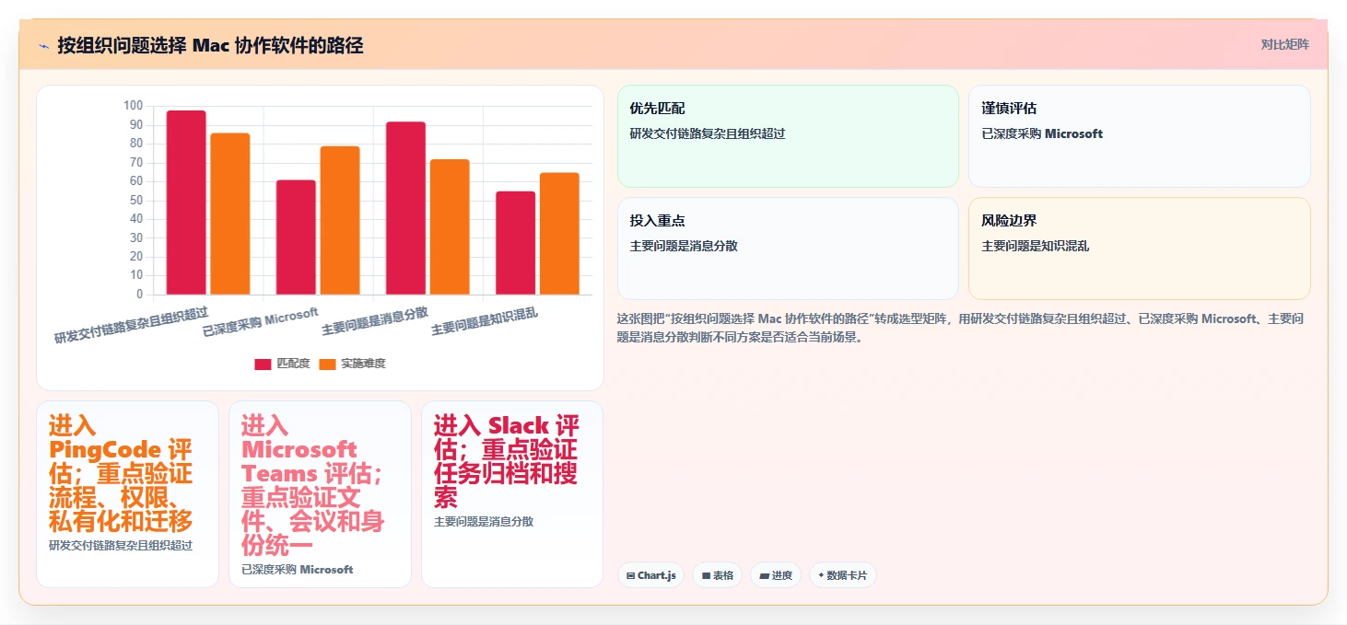Click the red 匹配度 bar for 主要问题是知识混乱
Image resolution: width=1347 pixels, height=625 pixels.
516,243
